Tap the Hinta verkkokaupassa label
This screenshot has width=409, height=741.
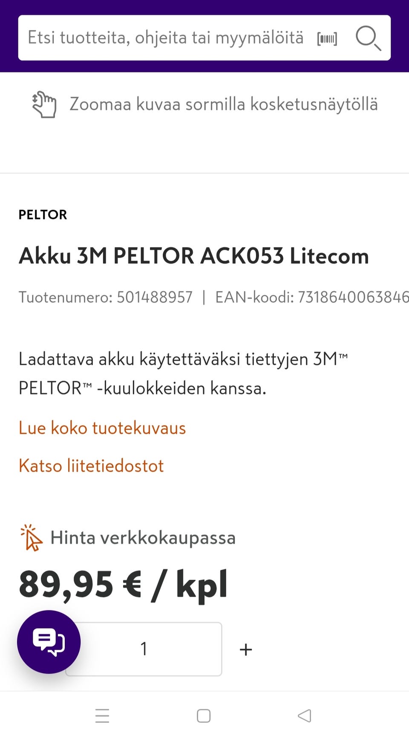point(143,538)
